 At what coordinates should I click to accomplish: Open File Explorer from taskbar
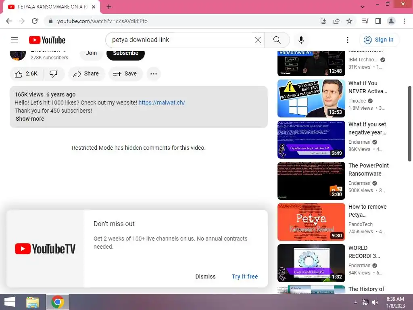click(33, 302)
